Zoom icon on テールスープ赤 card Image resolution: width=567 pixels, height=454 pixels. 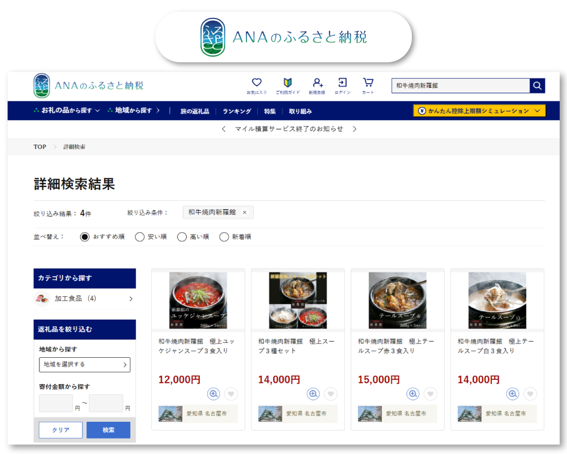pos(413,394)
